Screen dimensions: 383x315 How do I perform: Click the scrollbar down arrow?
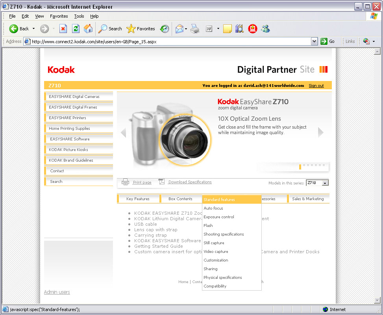(377, 300)
